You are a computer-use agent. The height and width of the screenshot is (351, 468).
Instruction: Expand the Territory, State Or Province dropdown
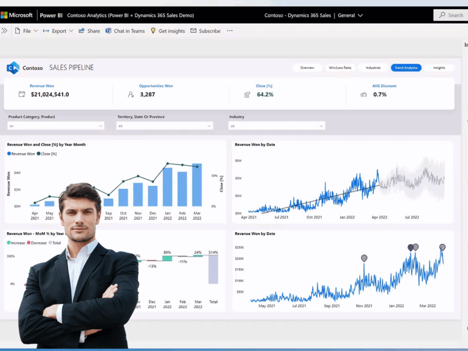point(165,126)
